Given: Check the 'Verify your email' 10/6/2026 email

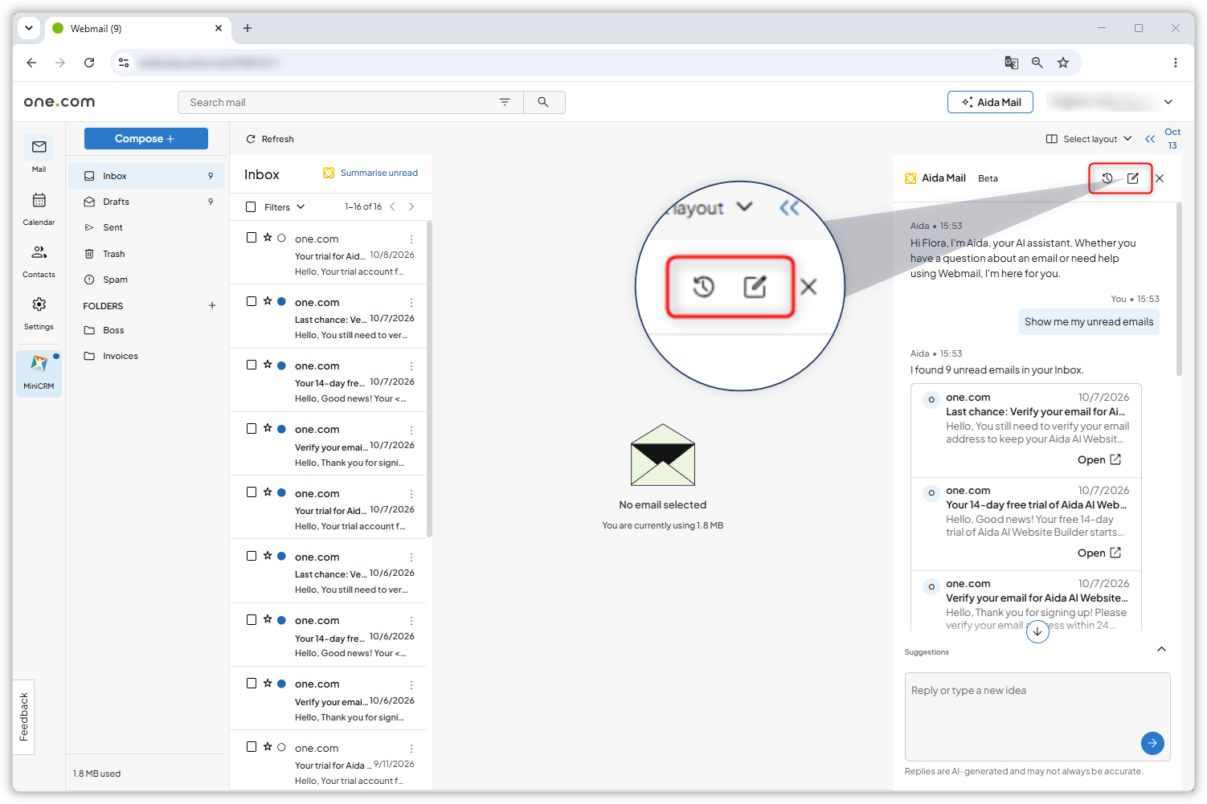Looking at the screenshot, I should [x=252, y=683].
